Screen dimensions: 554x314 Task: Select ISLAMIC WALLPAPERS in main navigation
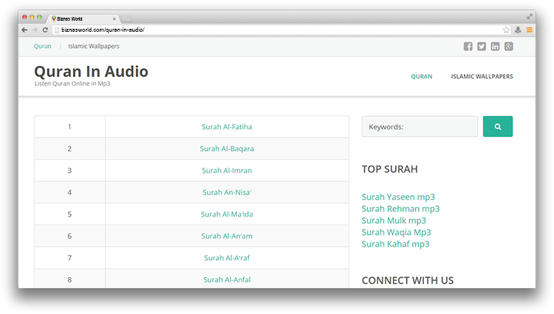pyautogui.click(x=482, y=77)
